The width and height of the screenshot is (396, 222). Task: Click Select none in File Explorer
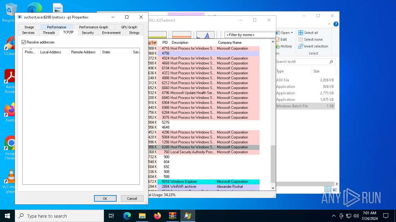click(310, 39)
